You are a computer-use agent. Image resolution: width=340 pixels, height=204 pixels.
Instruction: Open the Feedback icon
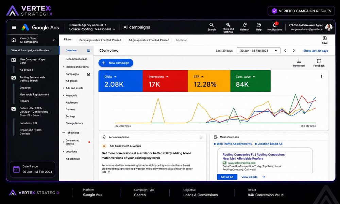319,61
